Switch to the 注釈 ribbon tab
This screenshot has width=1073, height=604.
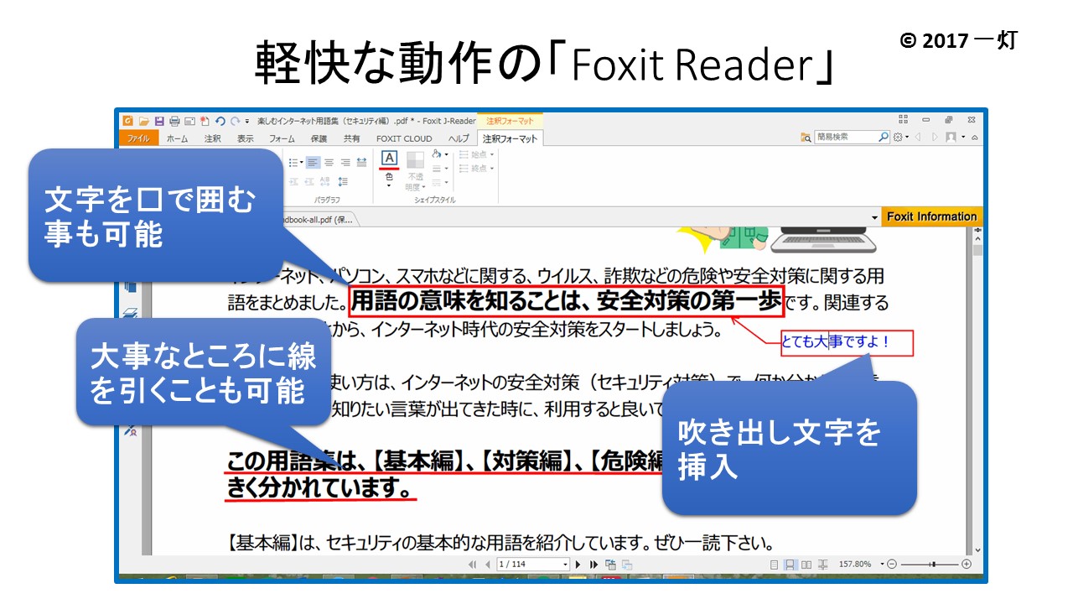click(213, 138)
